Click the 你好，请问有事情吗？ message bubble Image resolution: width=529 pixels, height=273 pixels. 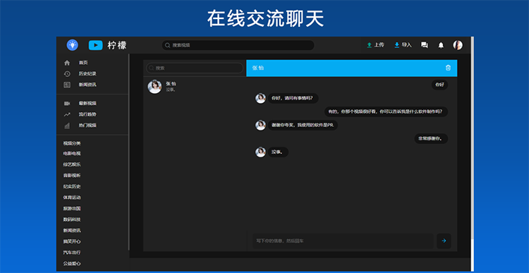293,98
